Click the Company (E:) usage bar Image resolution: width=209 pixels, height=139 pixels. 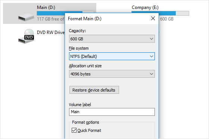pos(160,13)
